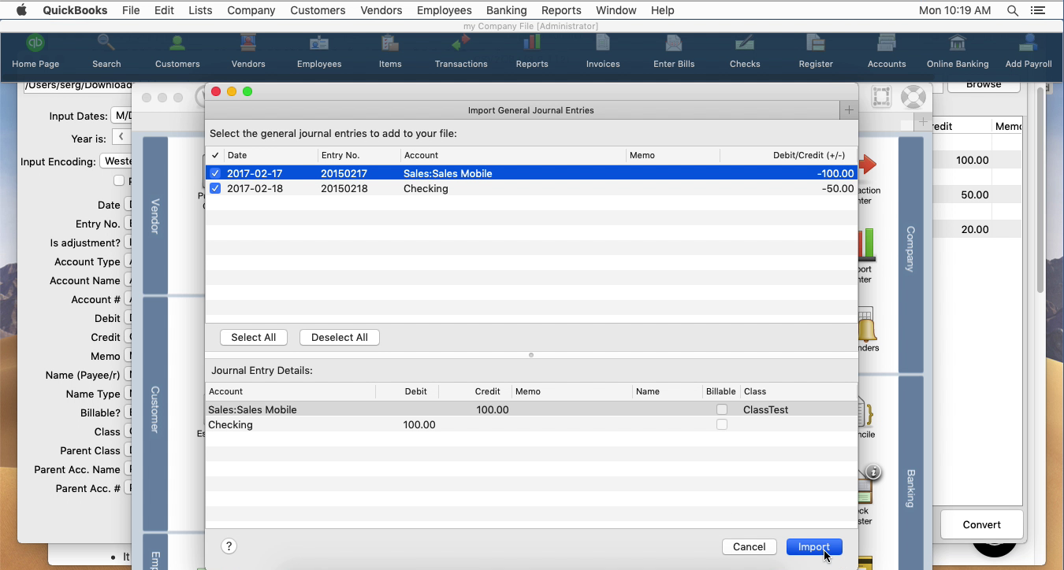The height and width of the screenshot is (570, 1064).
Task: Uncheck the 2017-02-17 journal entry
Action: [x=215, y=173]
